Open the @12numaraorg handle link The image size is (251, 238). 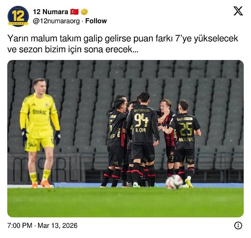[56, 21]
